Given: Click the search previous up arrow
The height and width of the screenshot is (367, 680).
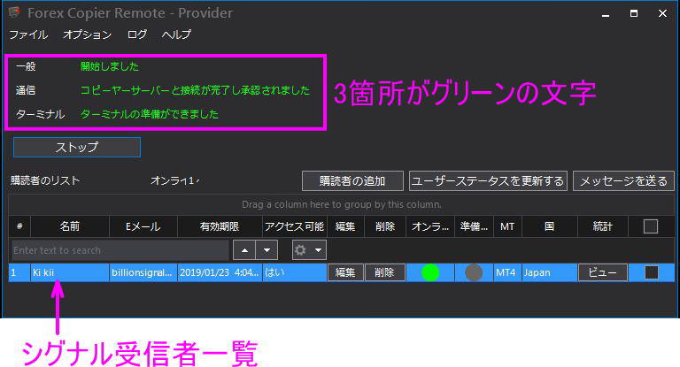Looking at the screenshot, I should point(244,250).
